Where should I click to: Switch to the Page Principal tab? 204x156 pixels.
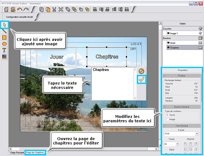pyautogui.click(x=17, y=153)
